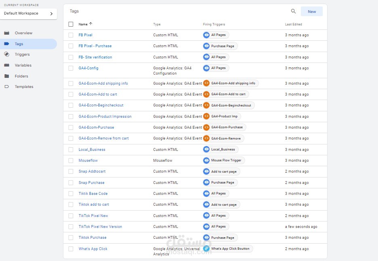
Task: Click the Firing Triggers column header
Action: pos(214,24)
